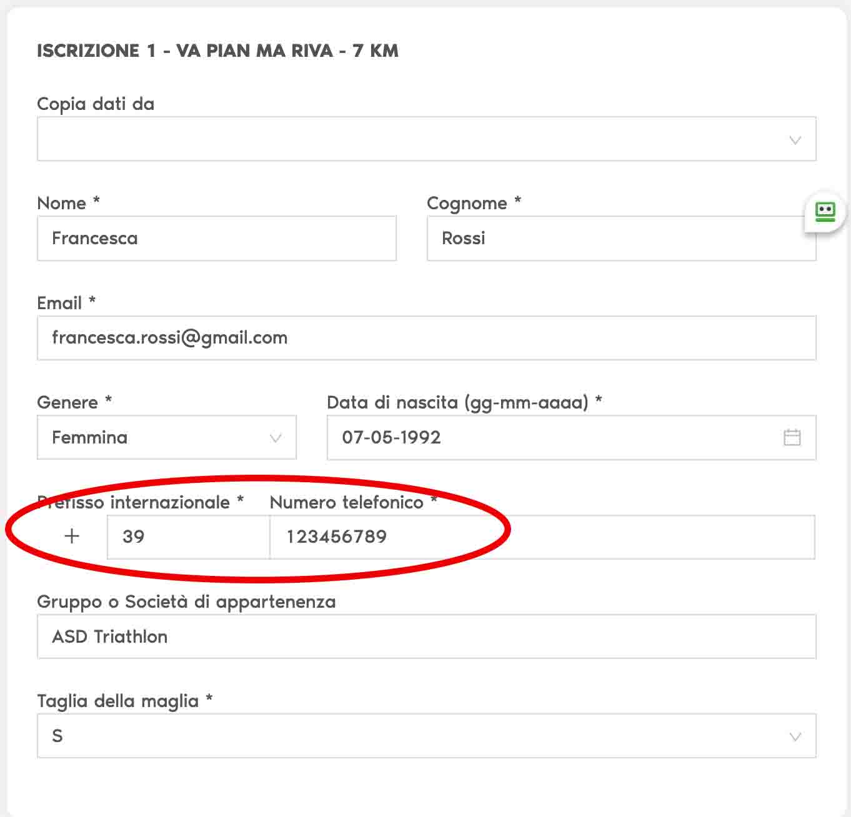The height and width of the screenshot is (817, 851).
Task: Open the calendar icon in birth date field
Action: tap(792, 437)
